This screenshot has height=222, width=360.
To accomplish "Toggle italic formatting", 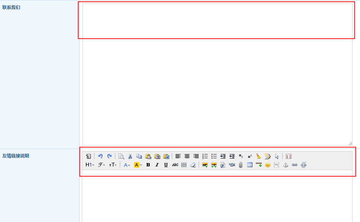I will pyautogui.click(x=157, y=165).
